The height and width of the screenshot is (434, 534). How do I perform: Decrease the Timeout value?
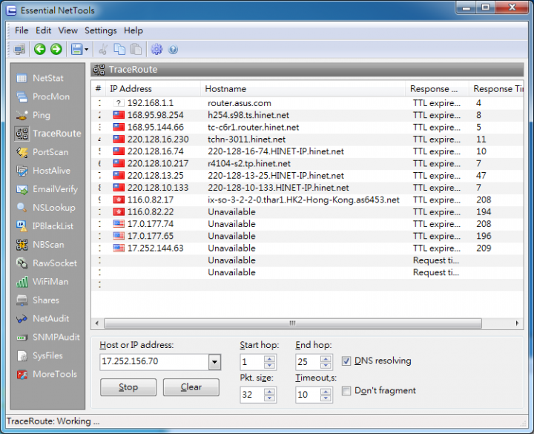click(326, 398)
